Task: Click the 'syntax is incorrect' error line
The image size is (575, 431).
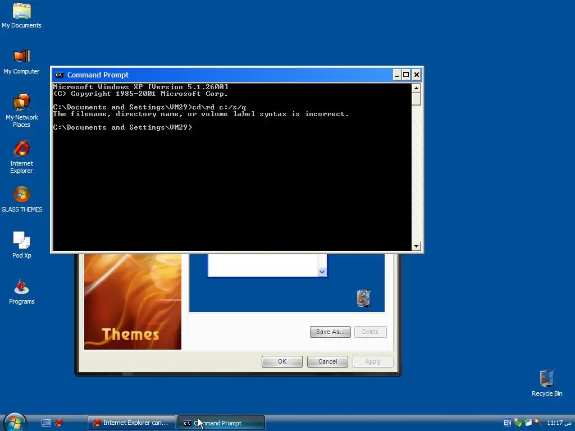Action: 201,114
